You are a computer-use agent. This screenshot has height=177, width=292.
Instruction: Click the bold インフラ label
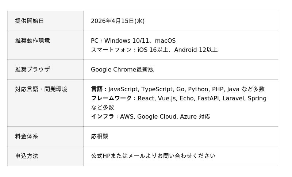(103, 117)
